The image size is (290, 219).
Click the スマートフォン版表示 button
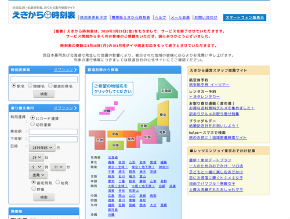pos(245,17)
